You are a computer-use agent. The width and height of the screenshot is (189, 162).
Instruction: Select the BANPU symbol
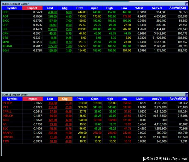point(8,133)
